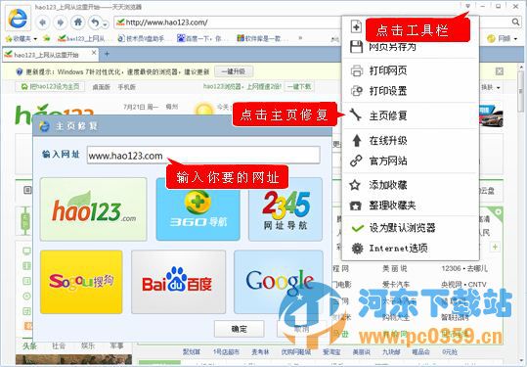Click the browser forward arrow button

61,23
